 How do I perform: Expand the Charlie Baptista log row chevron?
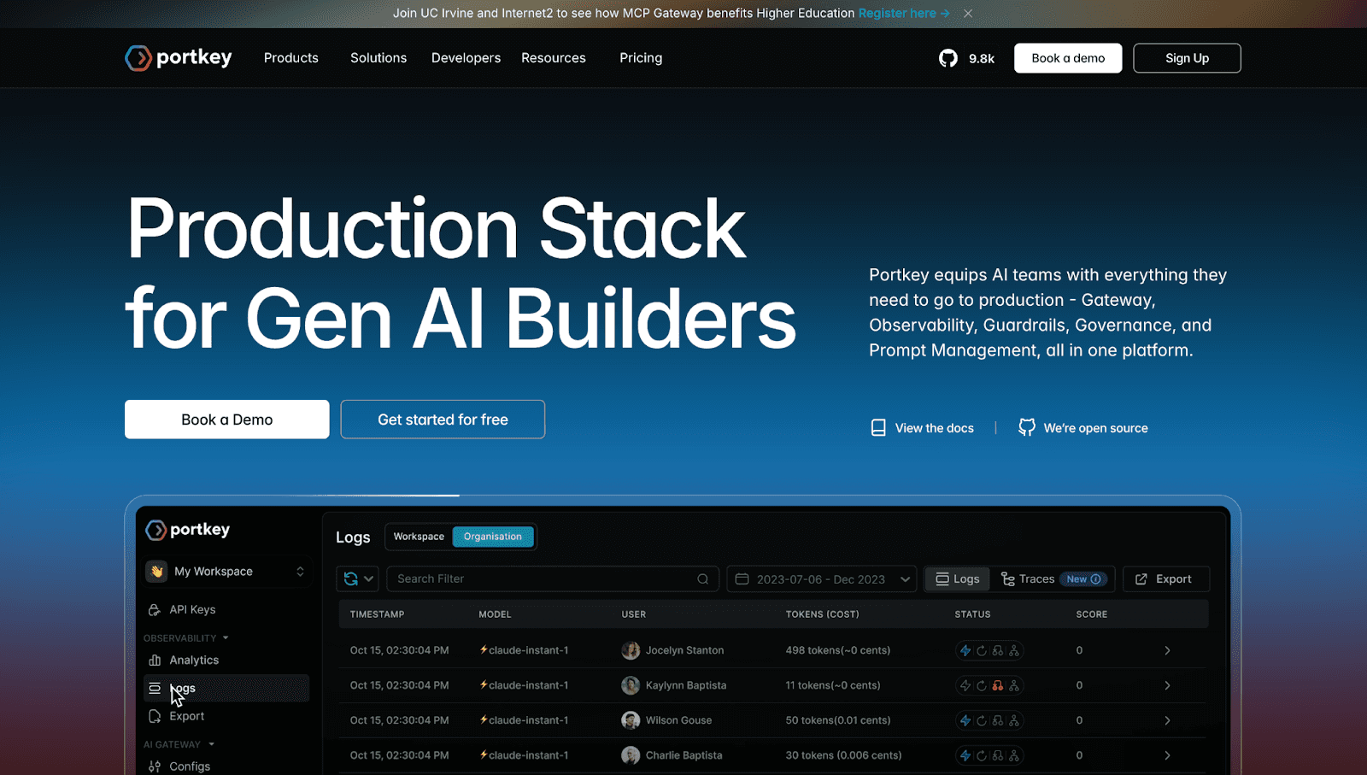point(1167,755)
